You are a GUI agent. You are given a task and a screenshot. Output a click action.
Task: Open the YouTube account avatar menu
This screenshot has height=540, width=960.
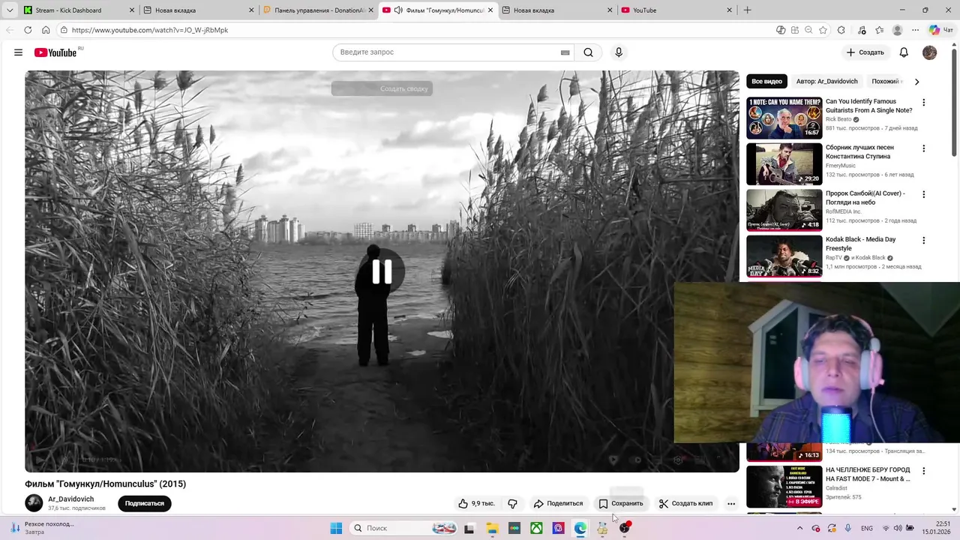pyautogui.click(x=929, y=52)
